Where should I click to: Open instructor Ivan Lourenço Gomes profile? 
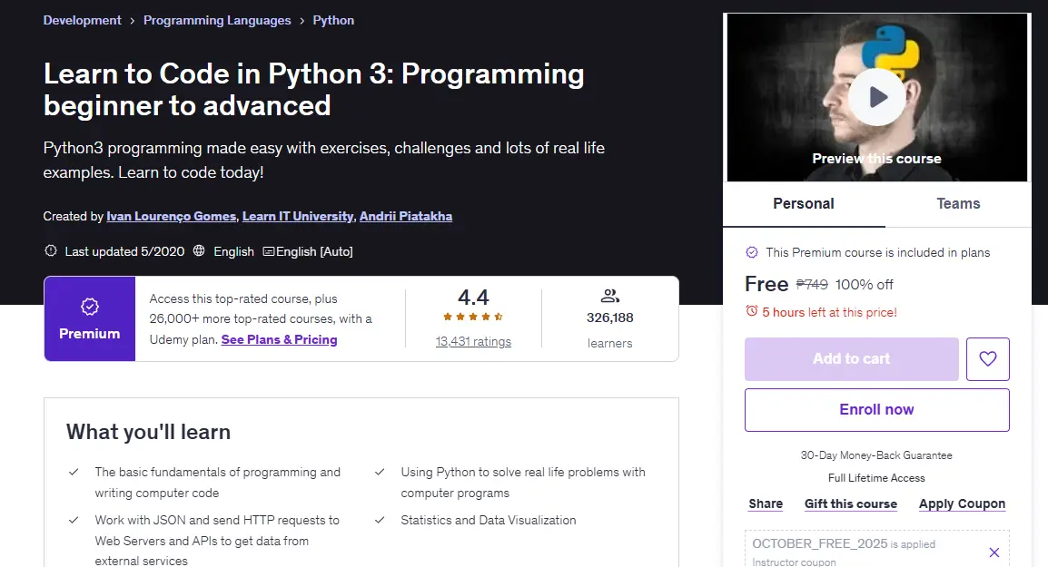pos(171,216)
